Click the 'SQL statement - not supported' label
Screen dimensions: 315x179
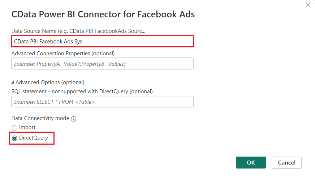[82, 91]
